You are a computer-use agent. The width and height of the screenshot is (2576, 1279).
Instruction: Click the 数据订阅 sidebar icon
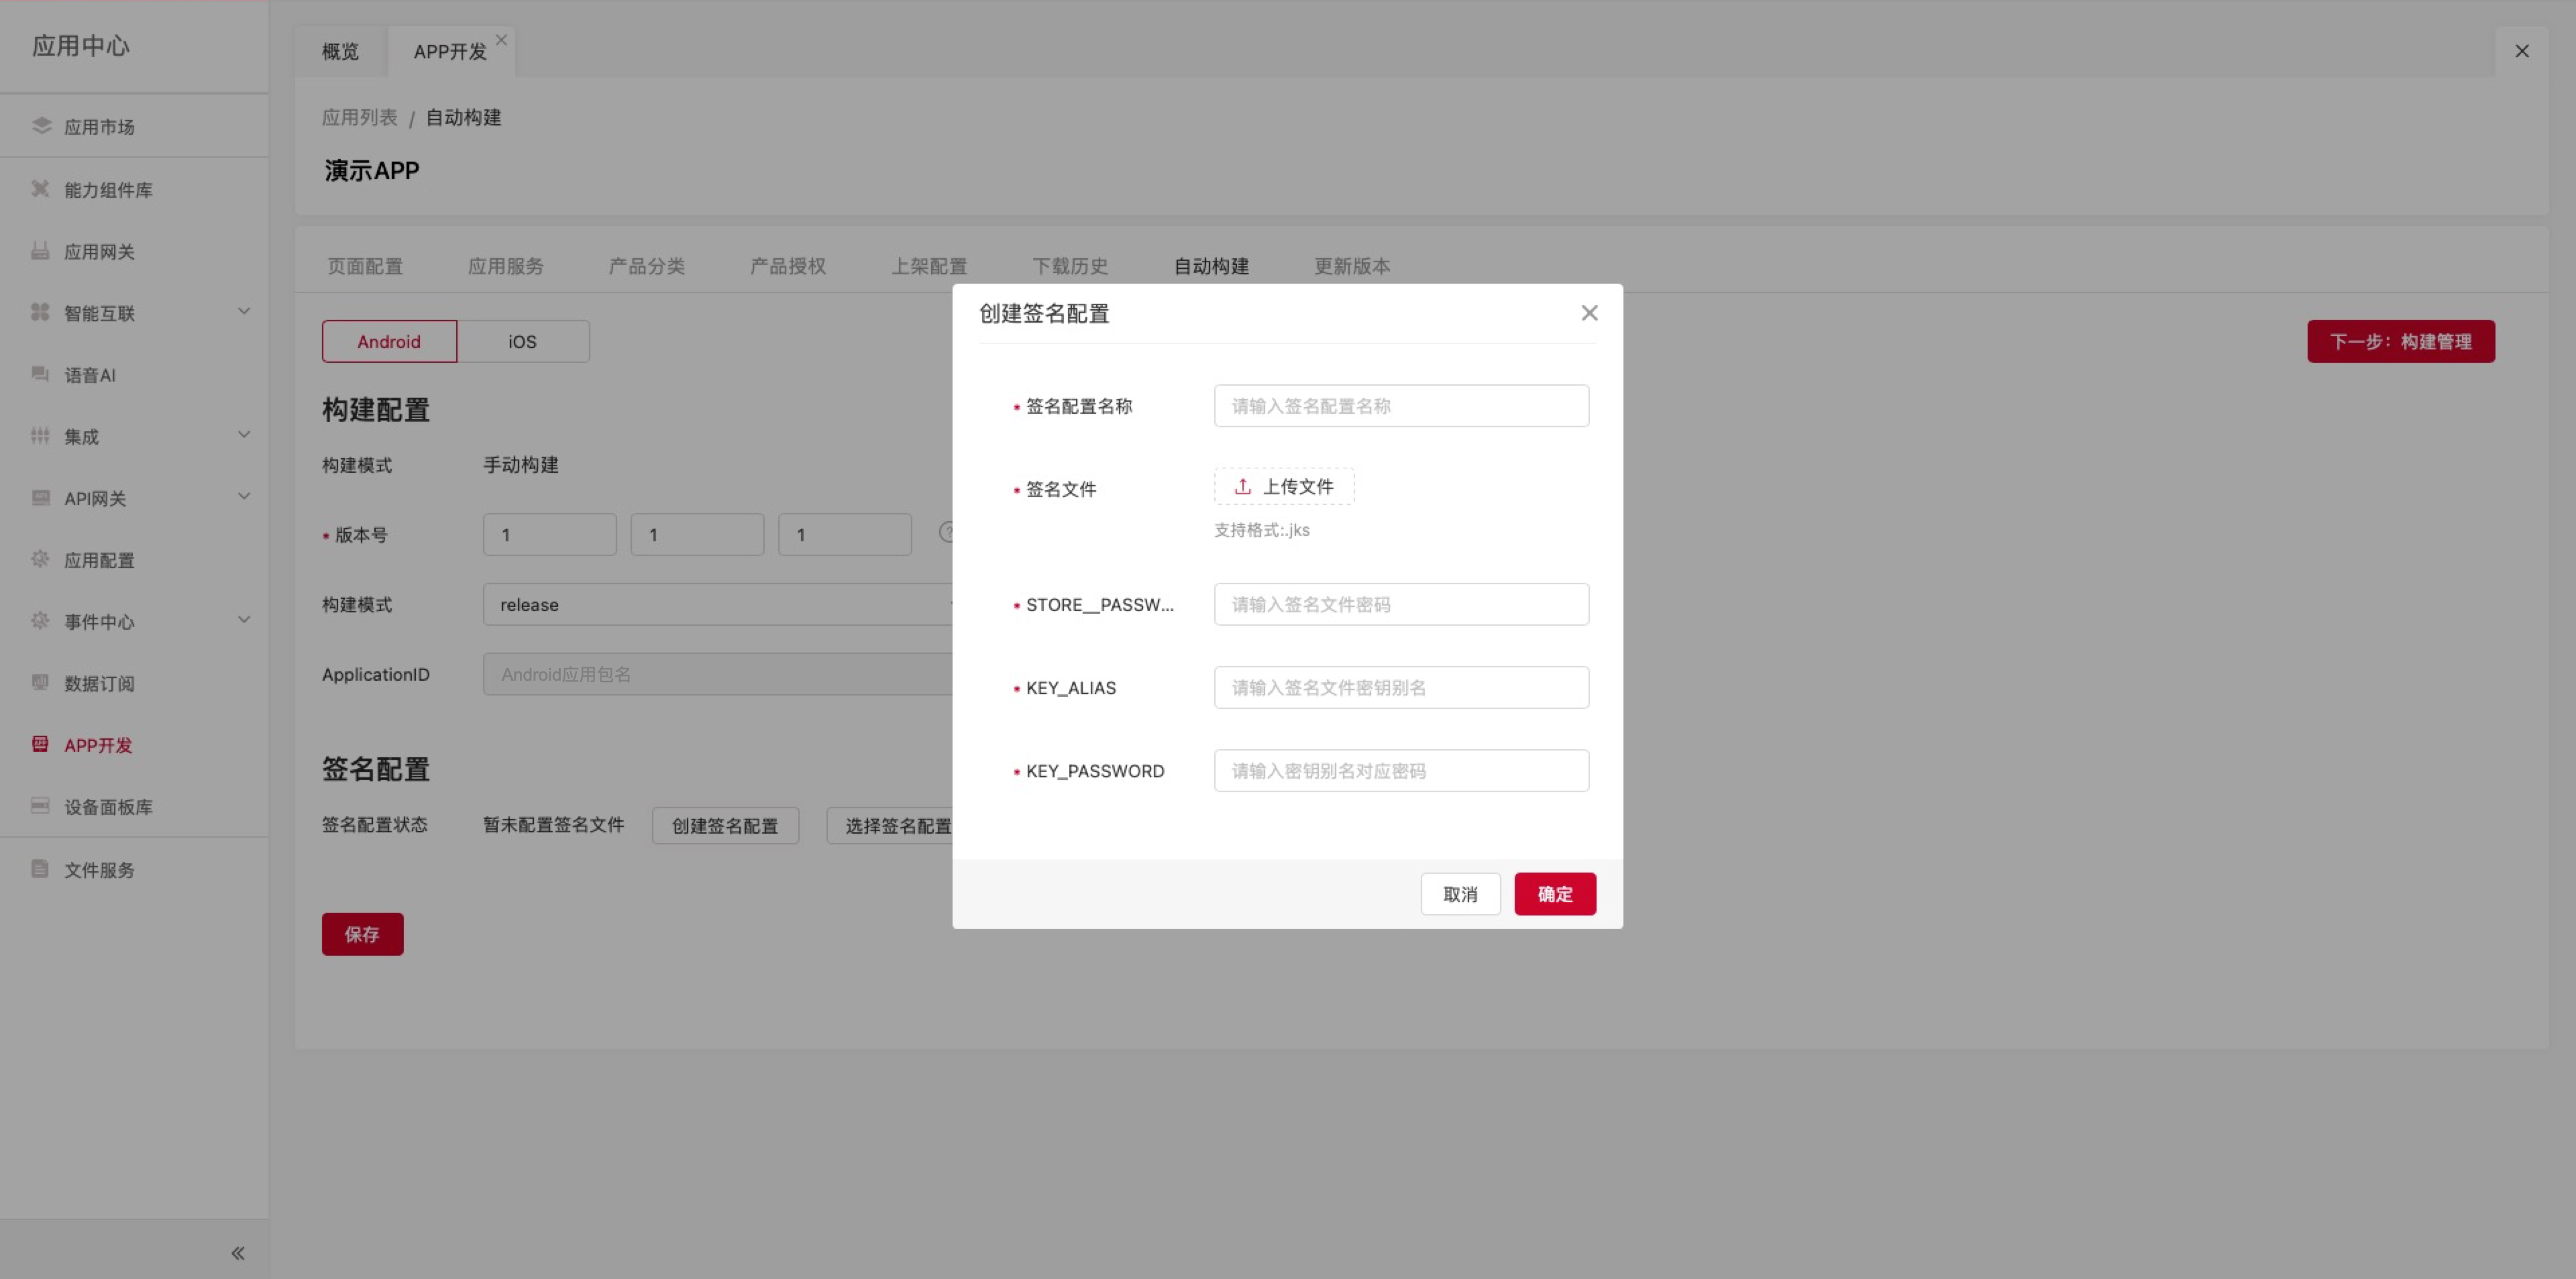click(41, 683)
